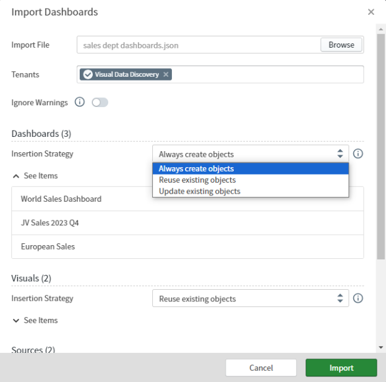The image size is (386, 382).
Task: Click the Cancel button
Action: click(261, 368)
